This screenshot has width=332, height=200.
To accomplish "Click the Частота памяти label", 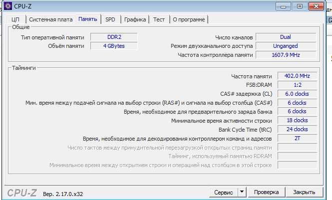I will click(x=252, y=76).
